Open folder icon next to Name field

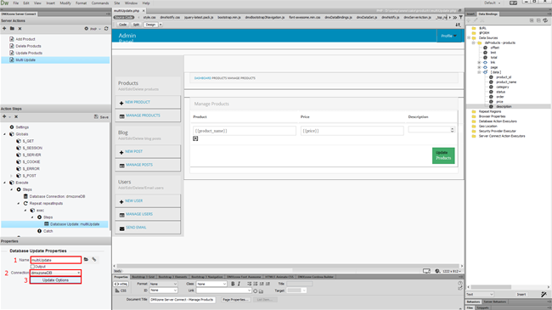[86, 260]
